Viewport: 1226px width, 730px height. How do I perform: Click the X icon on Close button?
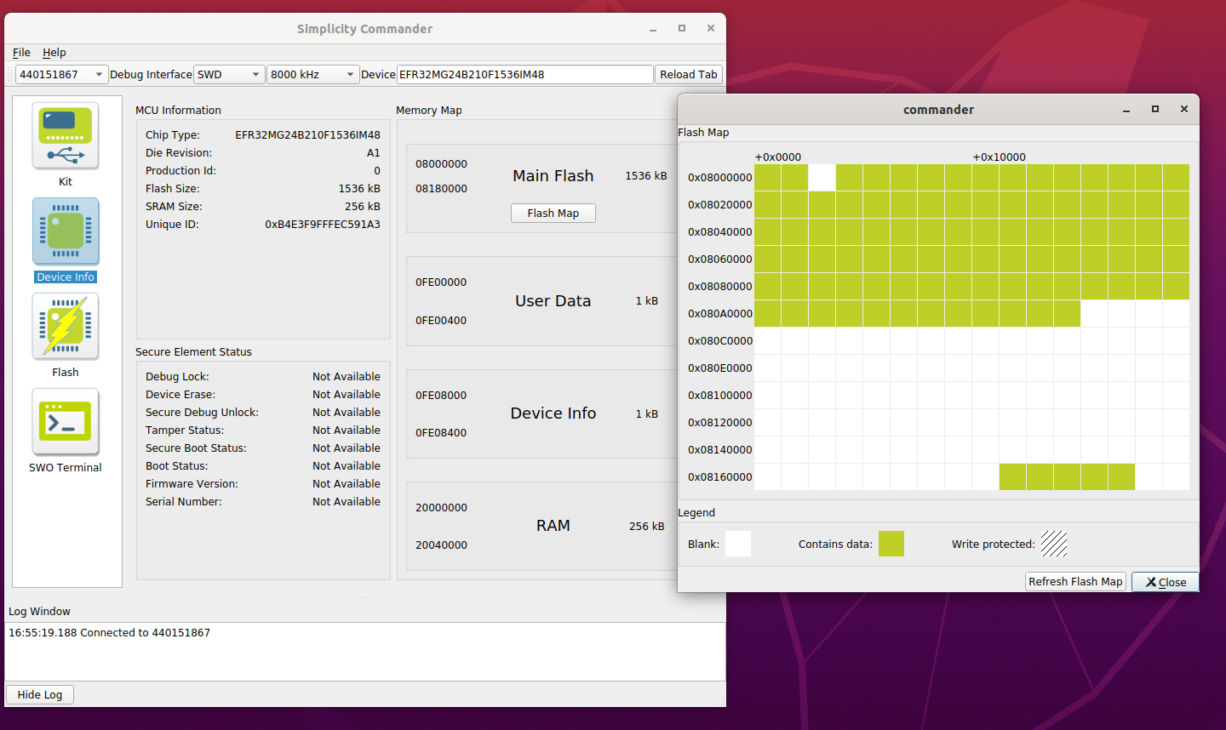click(1151, 582)
